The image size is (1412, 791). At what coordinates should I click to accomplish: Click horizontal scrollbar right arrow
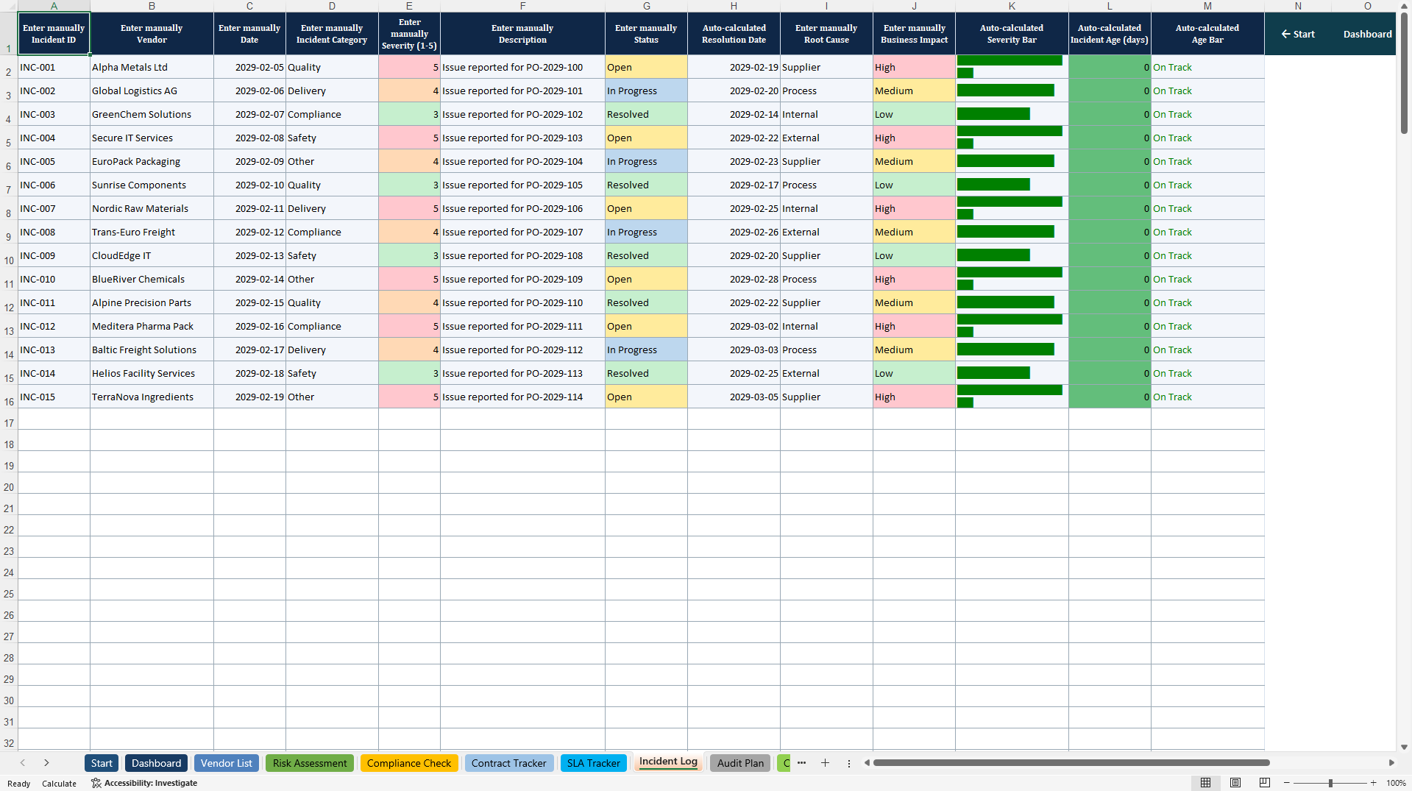click(x=1391, y=763)
